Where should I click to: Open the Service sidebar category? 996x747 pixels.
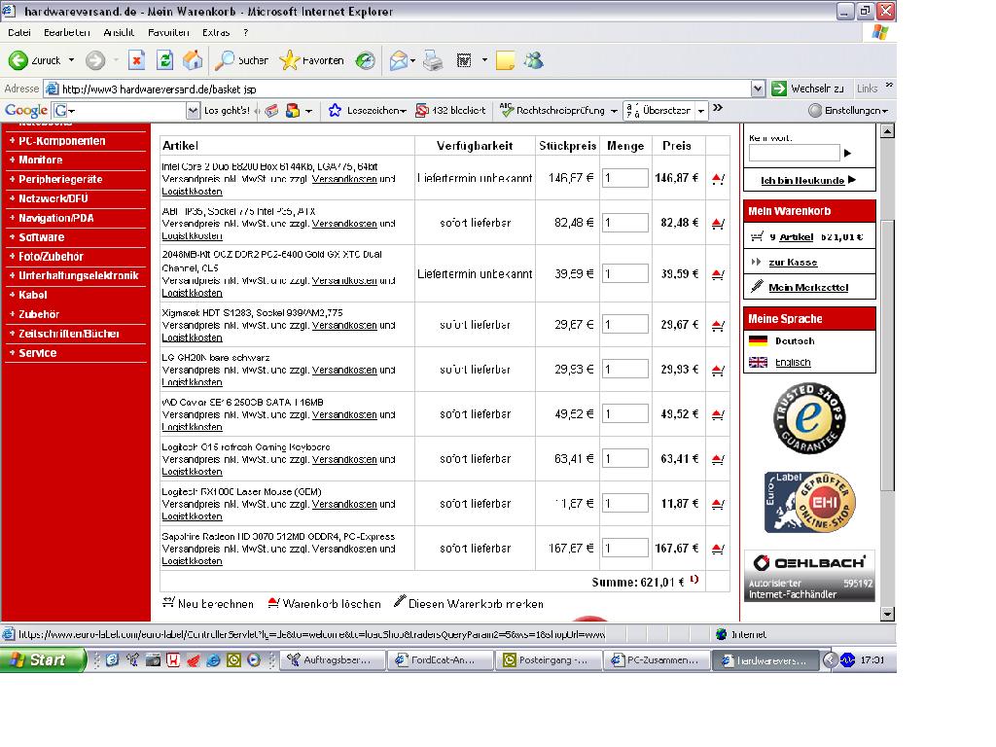pos(34,353)
